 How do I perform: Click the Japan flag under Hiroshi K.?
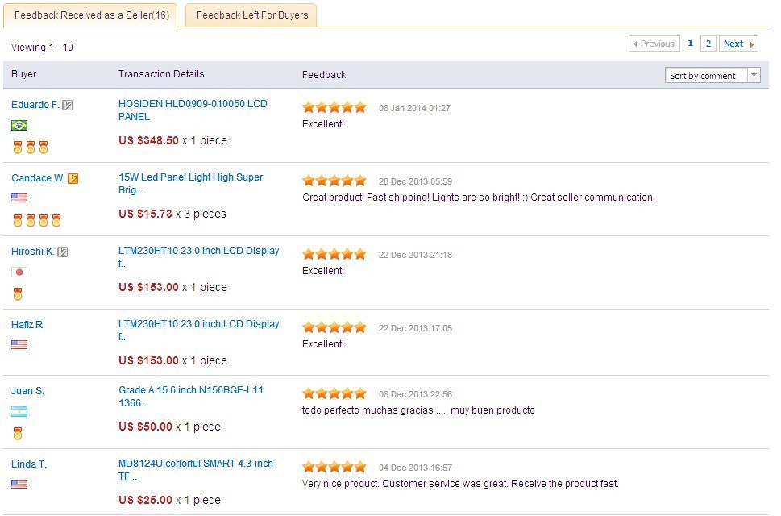point(19,272)
